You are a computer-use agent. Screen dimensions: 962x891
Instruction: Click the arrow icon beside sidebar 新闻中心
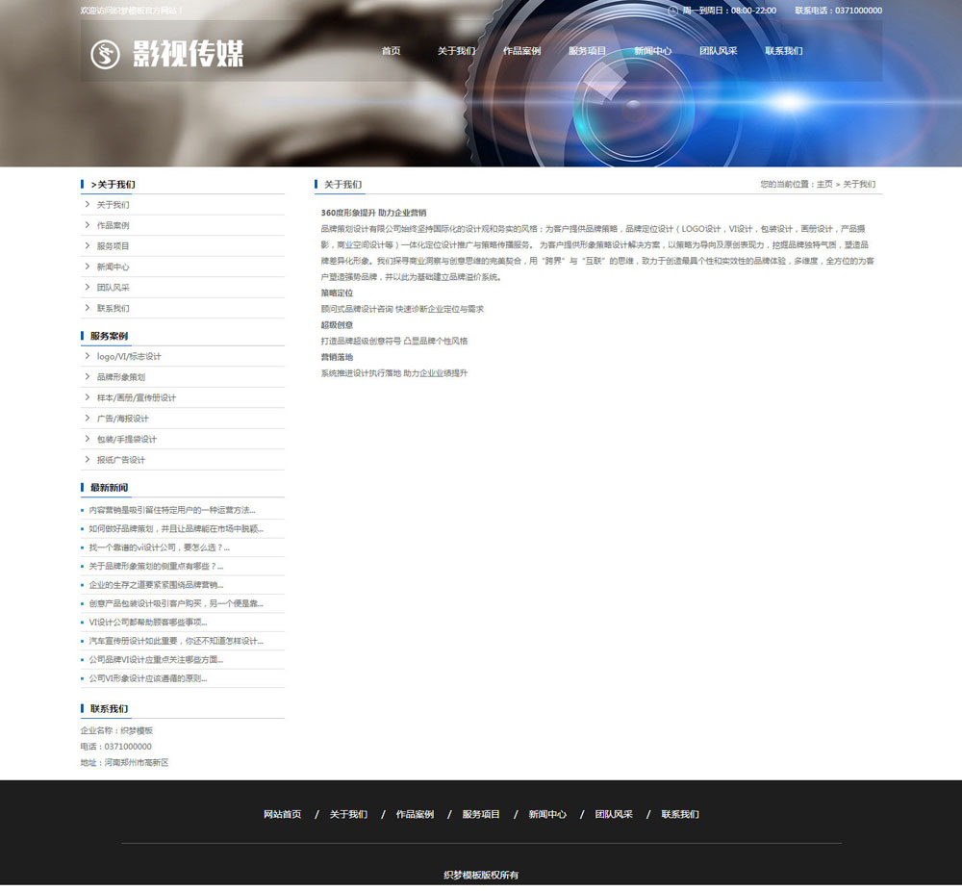coord(87,267)
